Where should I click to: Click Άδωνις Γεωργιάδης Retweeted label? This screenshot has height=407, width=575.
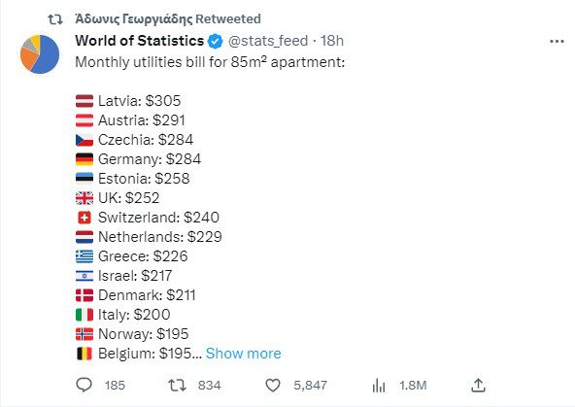click(x=168, y=19)
